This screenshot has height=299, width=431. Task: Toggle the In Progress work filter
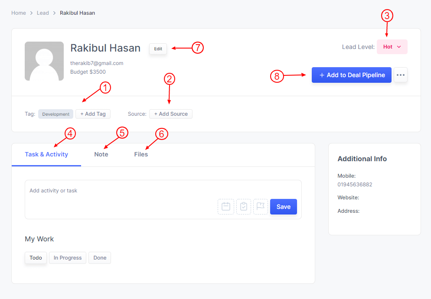[x=67, y=257]
